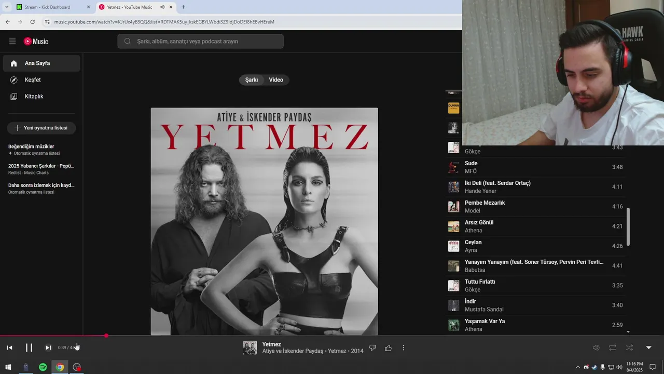Skip to previous track

(x=9, y=348)
